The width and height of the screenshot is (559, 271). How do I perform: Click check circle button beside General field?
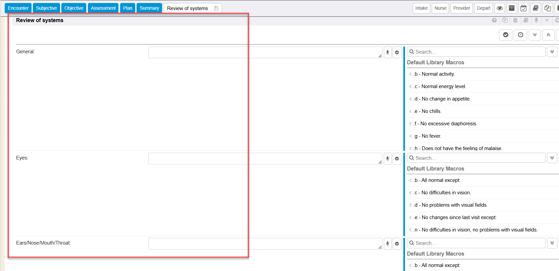tap(397, 52)
